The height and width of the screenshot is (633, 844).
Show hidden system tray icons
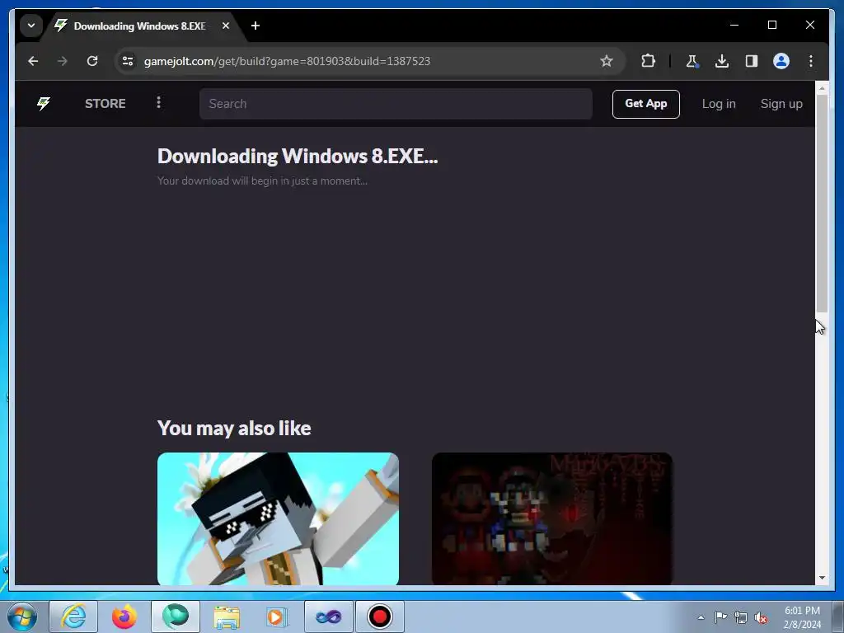[x=701, y=617]
